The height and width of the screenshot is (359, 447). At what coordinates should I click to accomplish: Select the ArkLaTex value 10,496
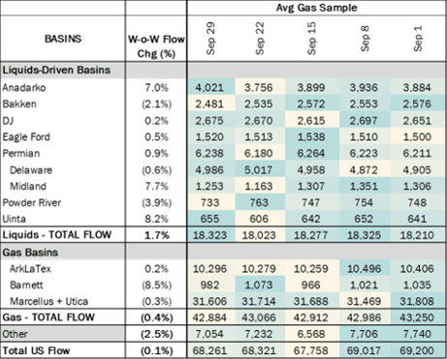364,269
